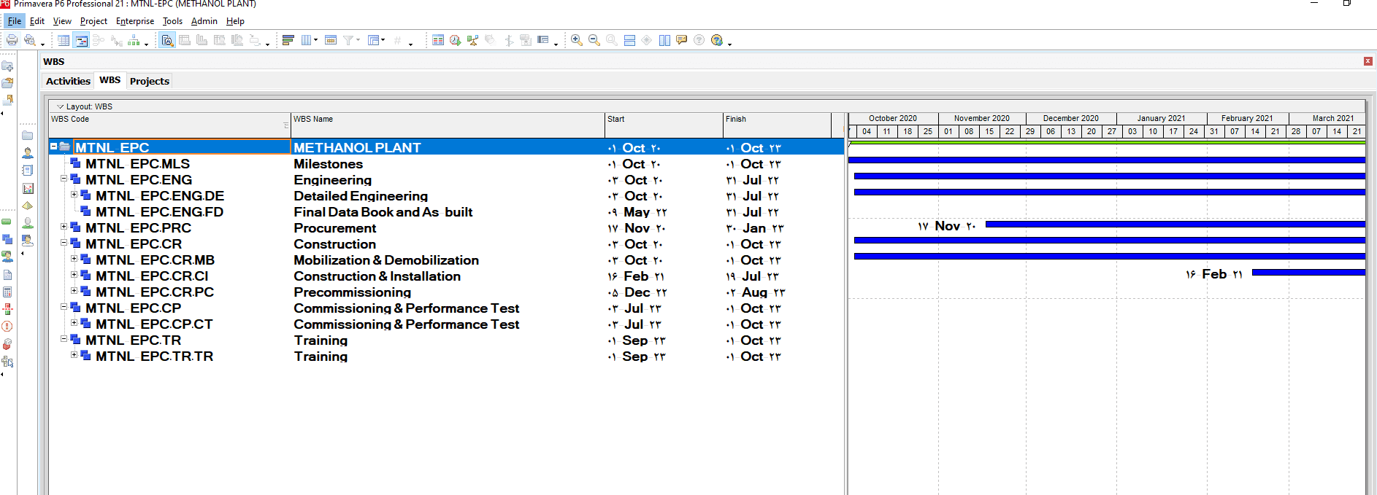Click the Open project folder sidebar icon

pyautogui.click(x=7, y=83)
